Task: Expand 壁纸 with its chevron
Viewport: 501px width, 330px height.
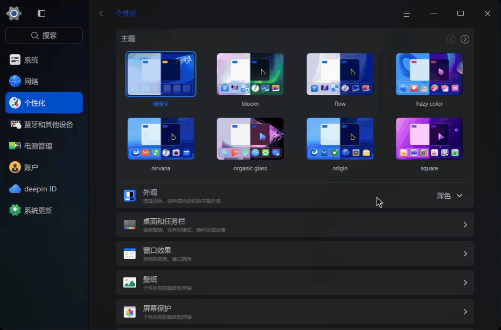Action: coord(465,283)
